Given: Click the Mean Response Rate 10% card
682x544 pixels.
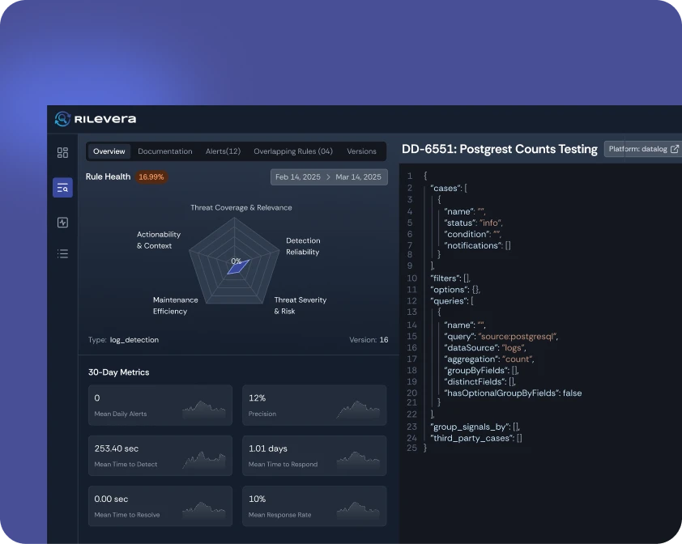Looking at the screenshot, I should pyautogui.click(x=314, y=506).
